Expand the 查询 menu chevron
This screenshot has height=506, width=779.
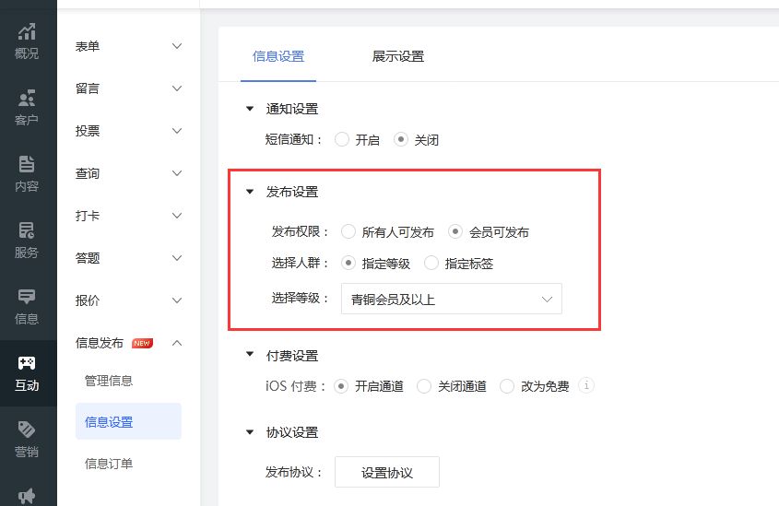[x=177, y=173]
